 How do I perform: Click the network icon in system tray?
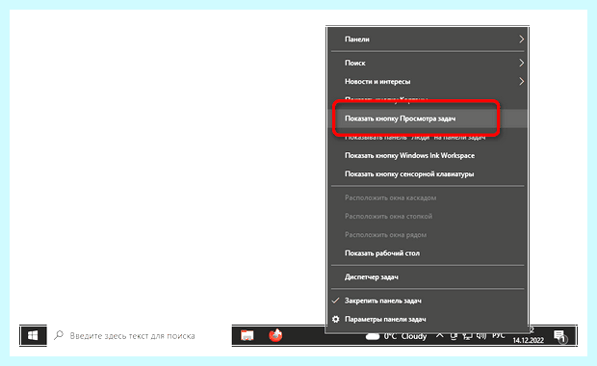pyautogui.click(x=467, y=336)
